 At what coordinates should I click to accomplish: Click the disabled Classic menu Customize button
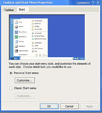(x=25, y=96)
